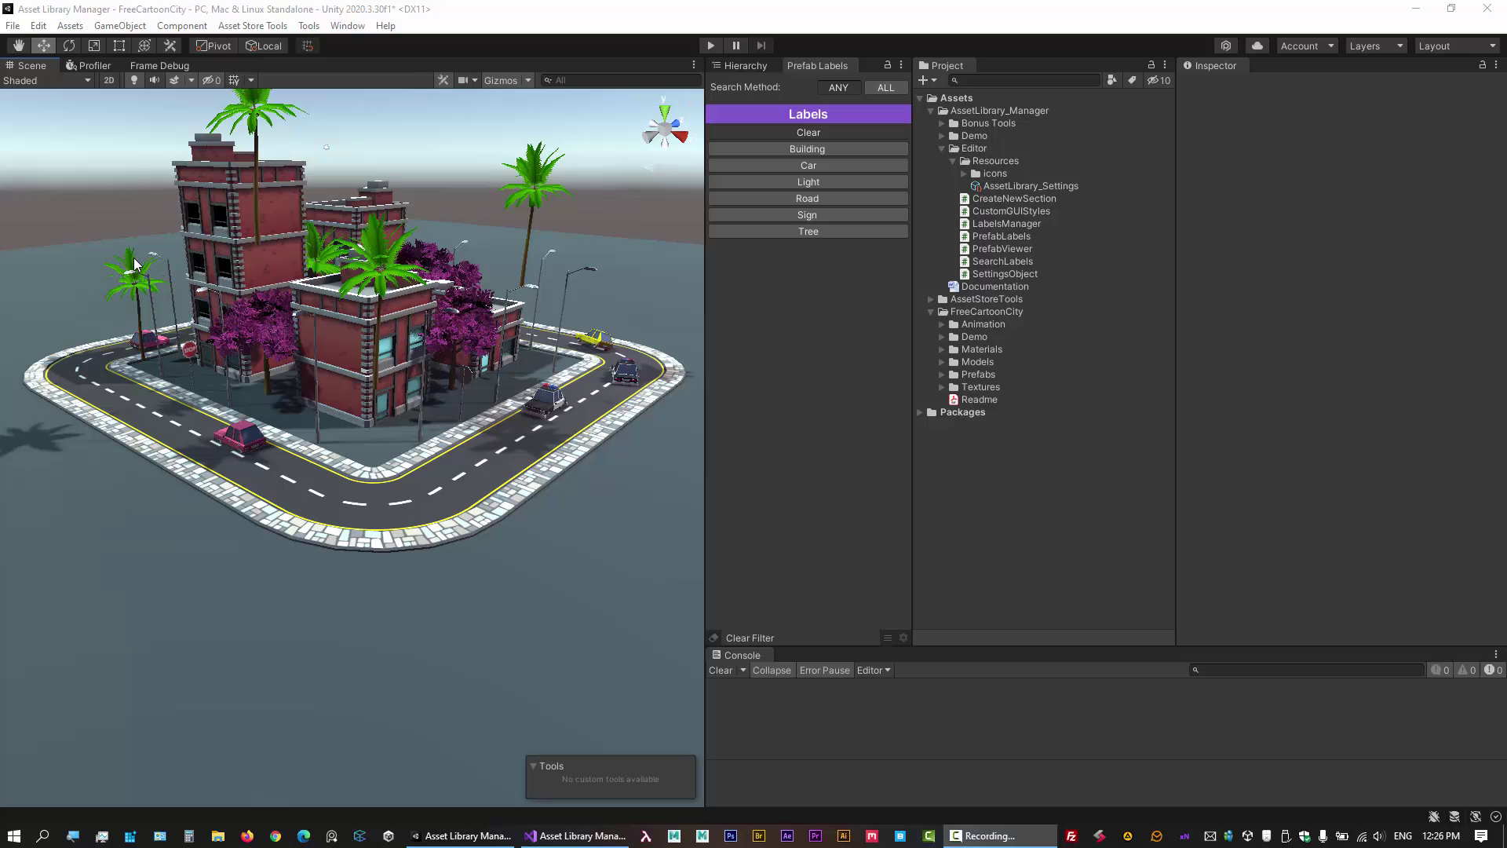Open Gizmos dropdown arrow

click(528, 80)
